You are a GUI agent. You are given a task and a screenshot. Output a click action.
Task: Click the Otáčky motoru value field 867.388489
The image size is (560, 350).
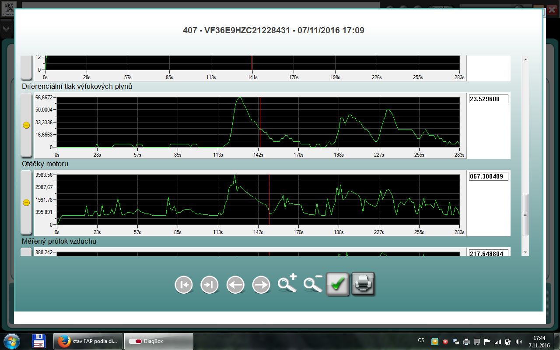tap(488, 176)
